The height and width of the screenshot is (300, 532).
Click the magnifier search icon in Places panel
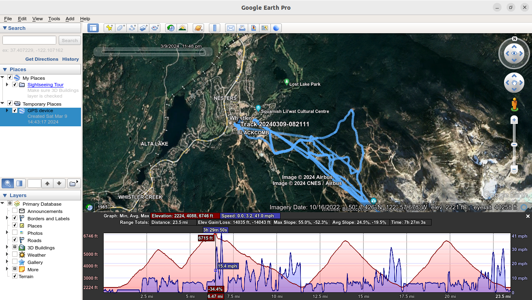(7, 183)
